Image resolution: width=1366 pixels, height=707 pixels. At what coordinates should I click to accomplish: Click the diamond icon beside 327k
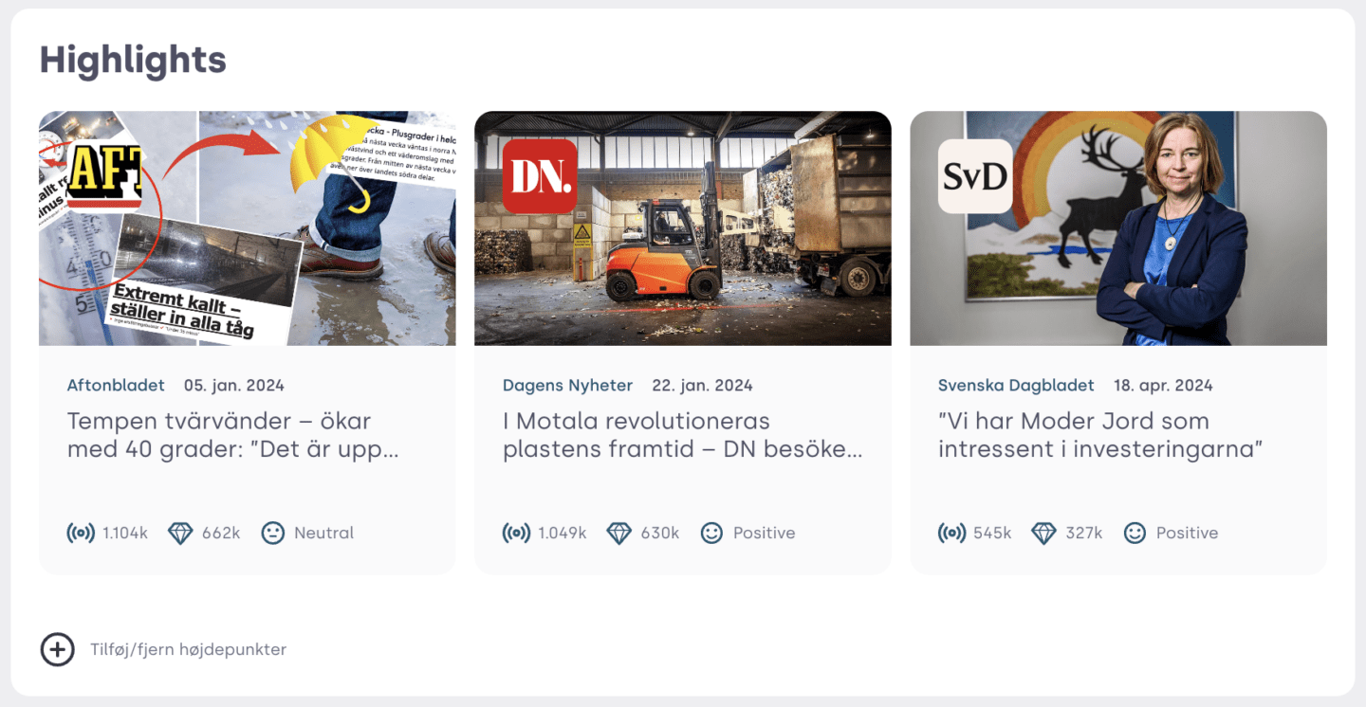[1043, 533]
